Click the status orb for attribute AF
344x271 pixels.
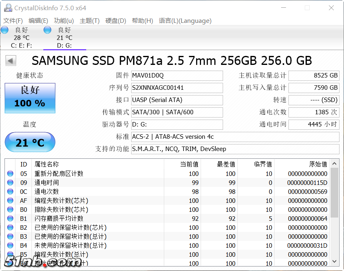click(10, 200)
